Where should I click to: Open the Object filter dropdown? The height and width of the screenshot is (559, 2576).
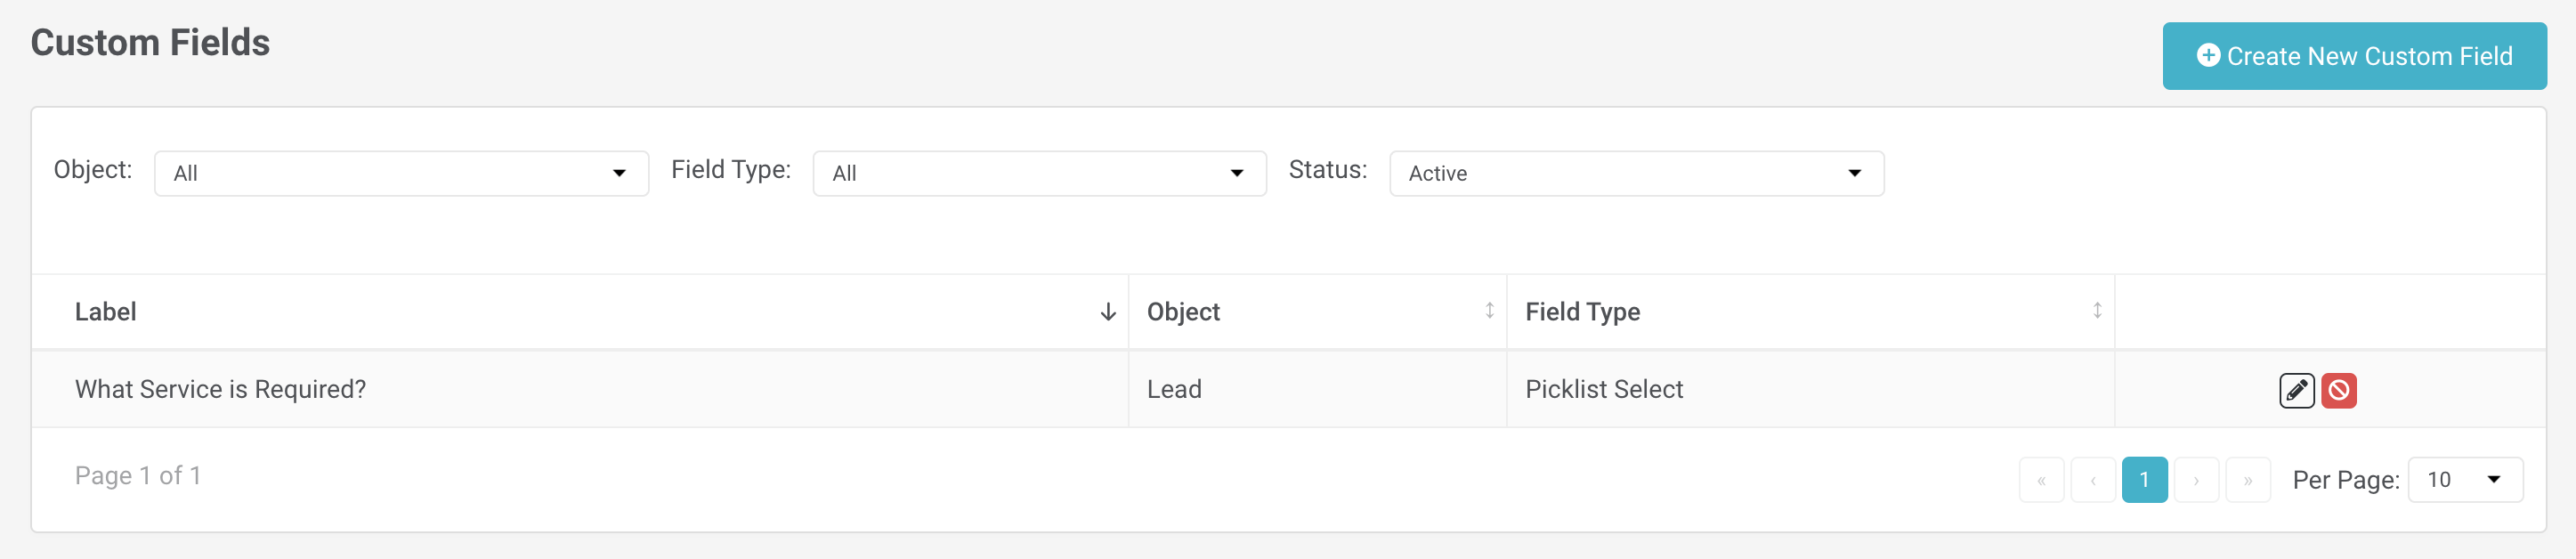point(401,174)
